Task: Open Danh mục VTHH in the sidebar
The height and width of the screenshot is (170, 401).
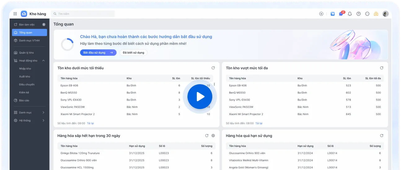Action: click(x=29, y=41)
